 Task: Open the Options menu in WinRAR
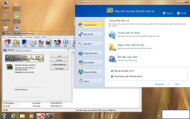tap(37, 37)
